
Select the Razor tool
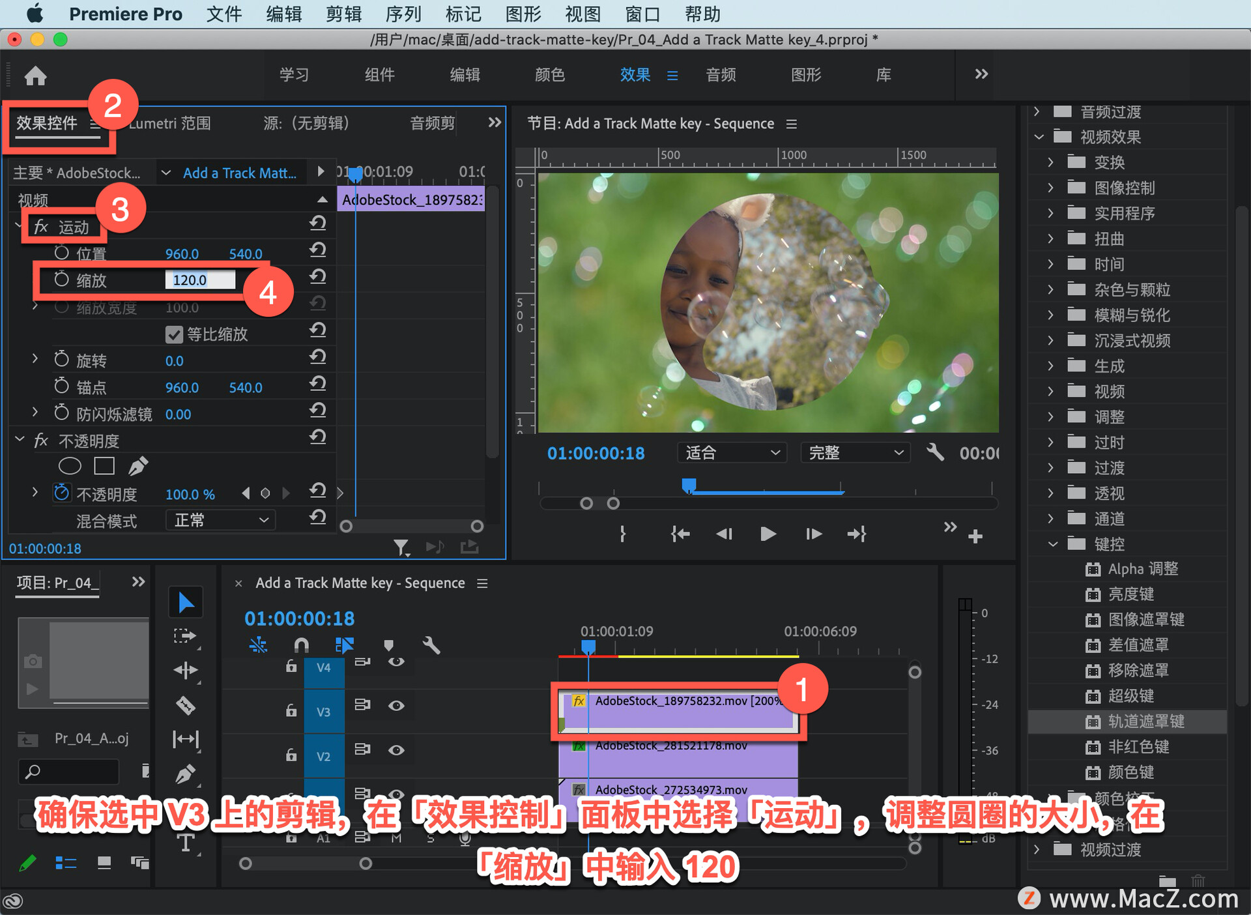click(186, 705)
